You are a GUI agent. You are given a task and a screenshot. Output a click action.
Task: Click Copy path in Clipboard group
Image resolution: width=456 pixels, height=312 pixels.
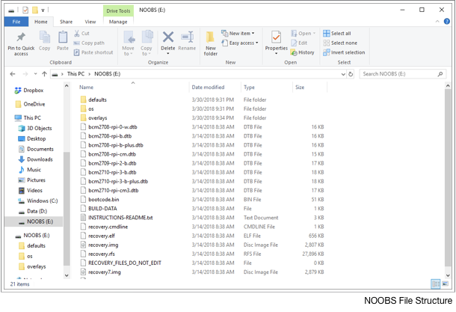pos(89,43)
